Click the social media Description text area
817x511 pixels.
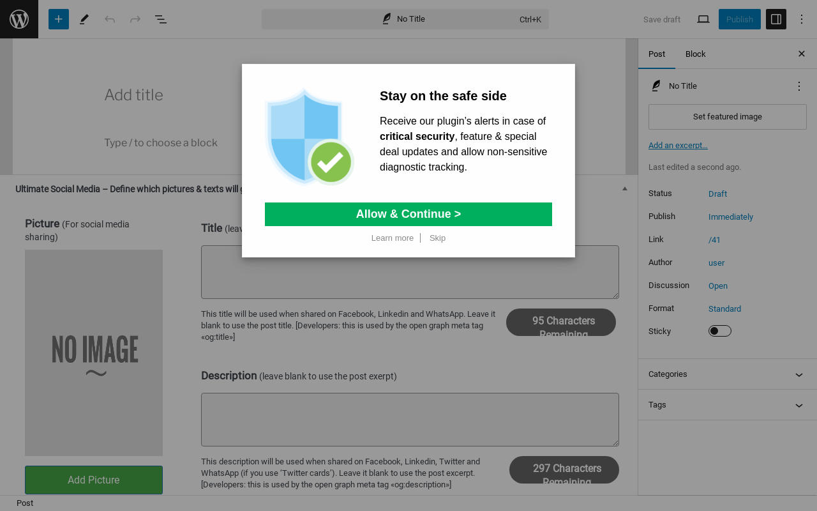point(410,420)
